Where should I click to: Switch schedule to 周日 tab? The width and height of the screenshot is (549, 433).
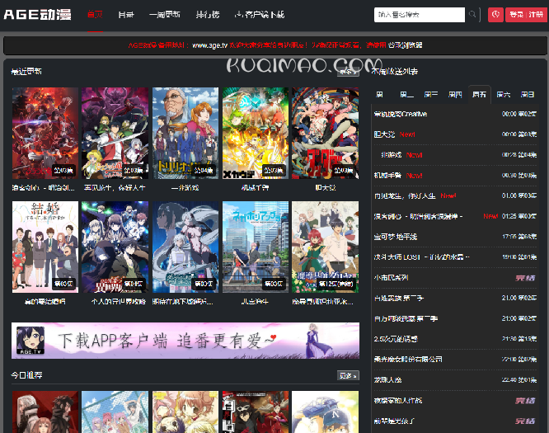tap(528, 95)
